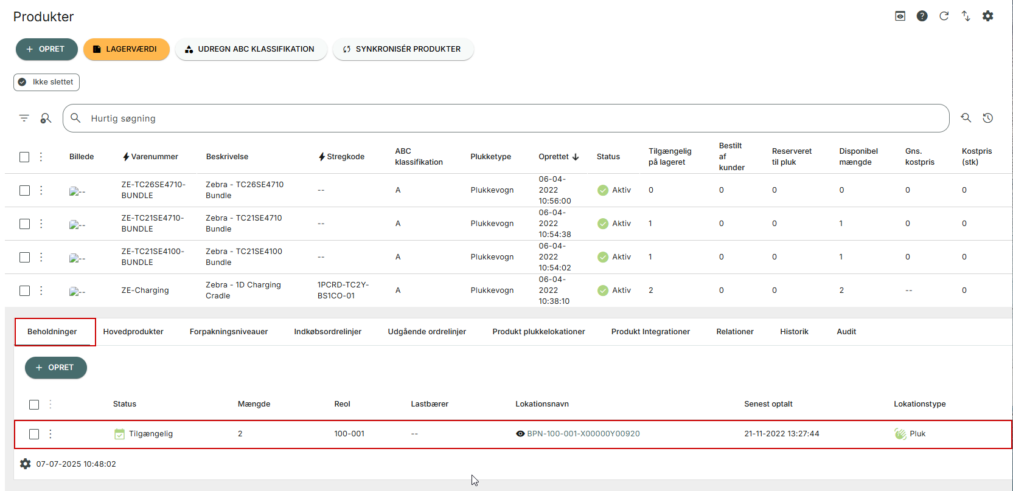Screen dimensions: 1013x491
Task: Click column options dots in stock table header
Action: [x=50, y=404]
